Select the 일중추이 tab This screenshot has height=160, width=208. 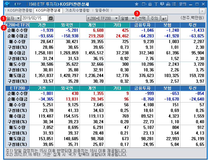(98, 10)
